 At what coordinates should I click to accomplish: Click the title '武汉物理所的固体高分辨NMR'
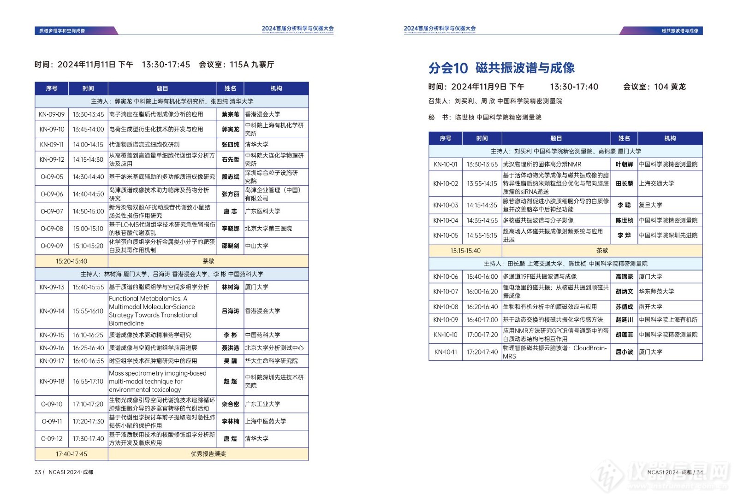[542, 165]
